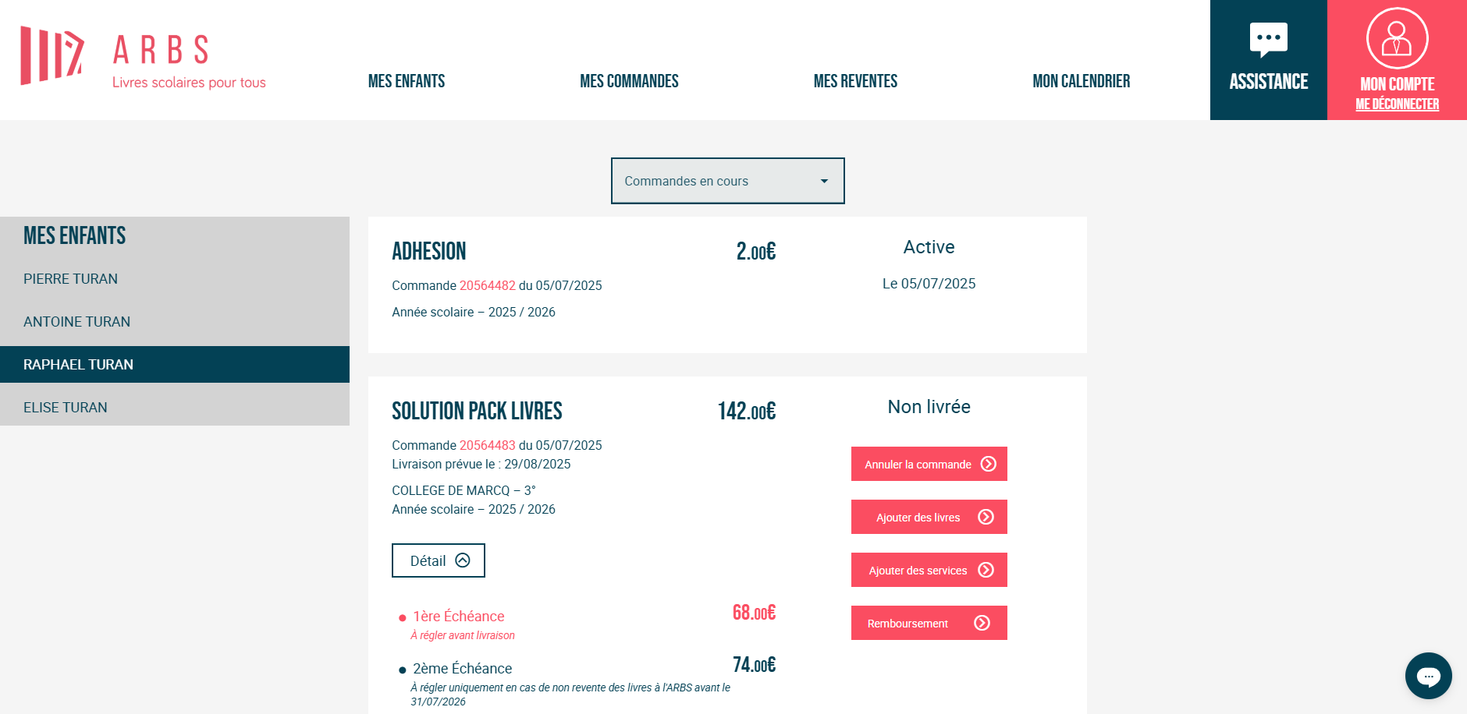1467x714 pixels.
Task: Open Mon Calendrier page
Action: (x=1081, y=81)
